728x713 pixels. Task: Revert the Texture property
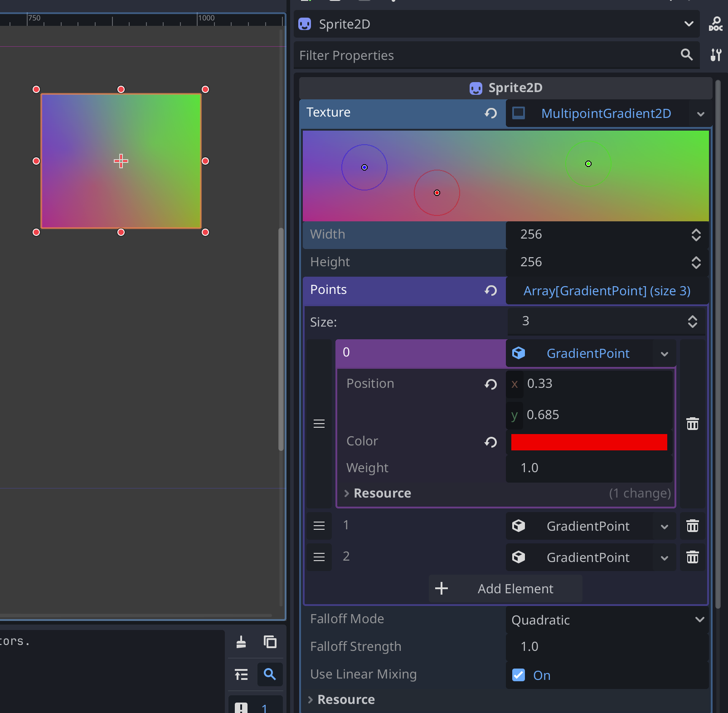click(490, 113)
